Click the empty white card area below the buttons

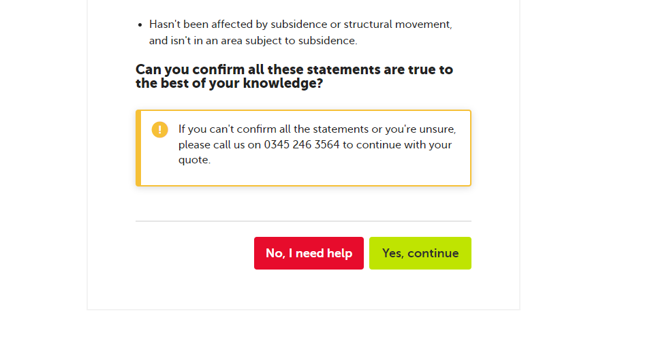click(x=304, y=289)
